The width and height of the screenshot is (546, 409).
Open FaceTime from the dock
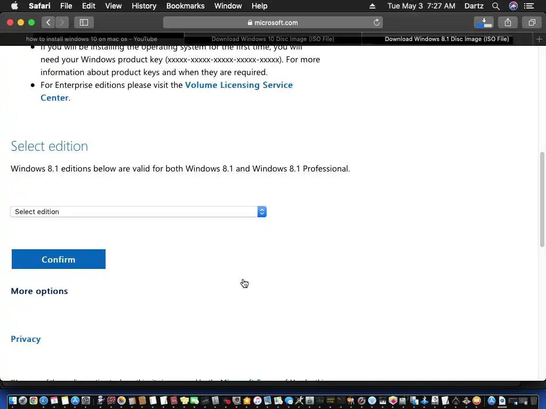click(194, 400)
